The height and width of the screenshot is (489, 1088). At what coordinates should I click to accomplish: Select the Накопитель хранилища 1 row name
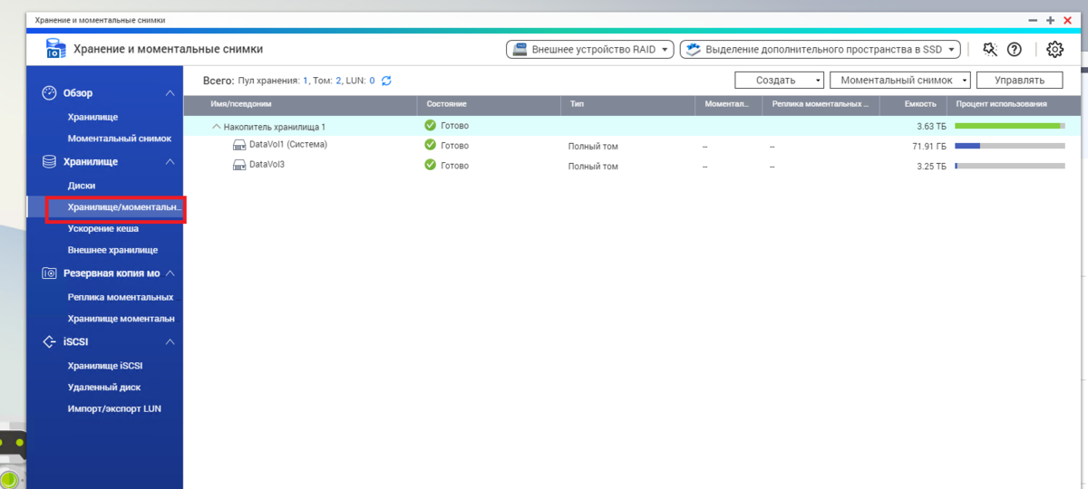click(x=275, y=127)
